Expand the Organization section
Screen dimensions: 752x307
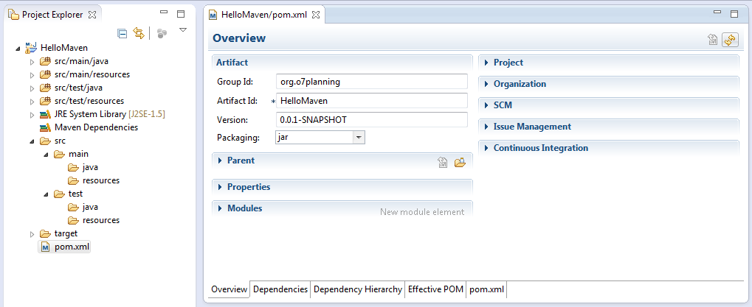[486, 84]
